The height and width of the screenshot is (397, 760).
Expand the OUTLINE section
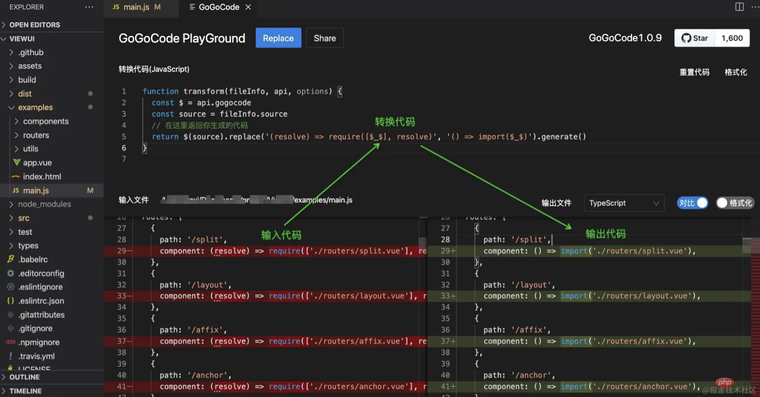pyautogui.click(x=25, y=377)
